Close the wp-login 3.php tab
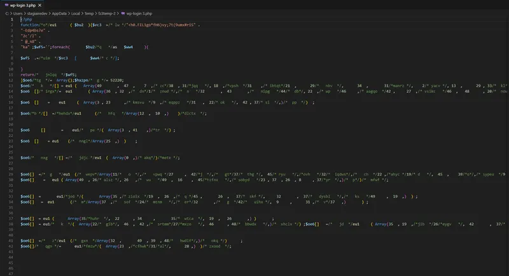Image resolution: width=509 pixels, height=276 pixels. coord(39,6)
